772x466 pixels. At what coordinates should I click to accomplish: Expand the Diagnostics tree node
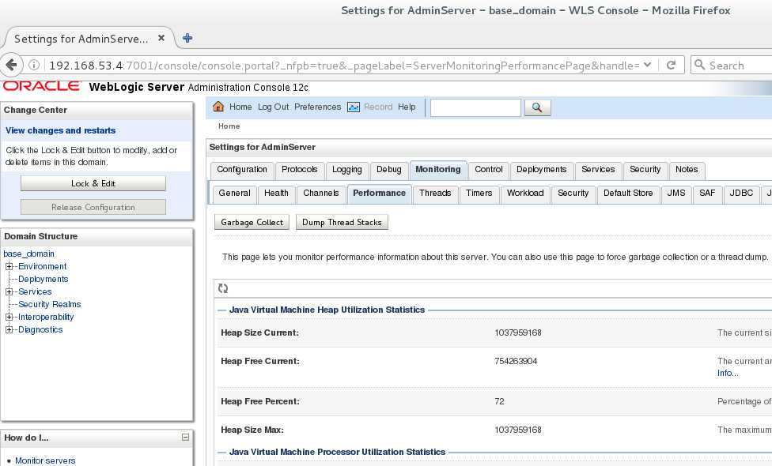pyautogui.click(x=9, y=330)
